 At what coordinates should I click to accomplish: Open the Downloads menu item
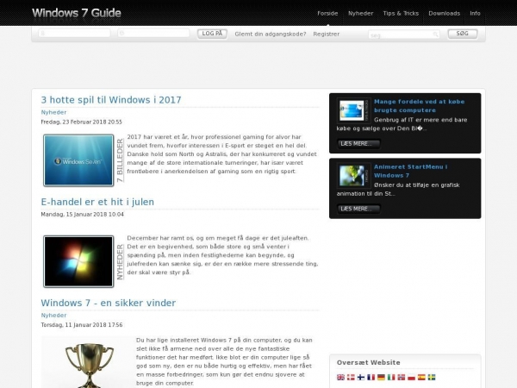(x=444, y=13)
